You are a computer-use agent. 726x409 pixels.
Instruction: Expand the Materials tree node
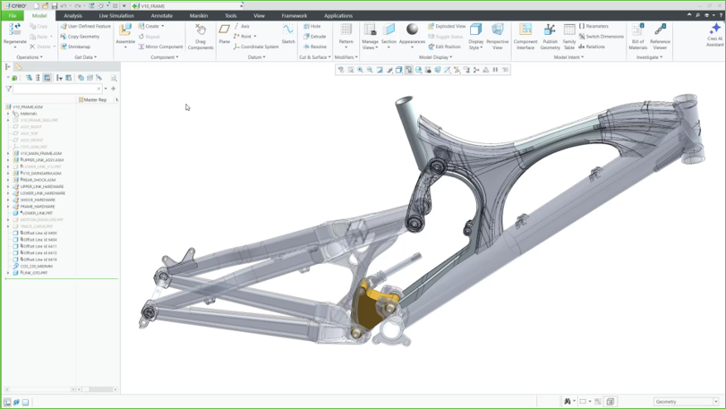(8, 114)
